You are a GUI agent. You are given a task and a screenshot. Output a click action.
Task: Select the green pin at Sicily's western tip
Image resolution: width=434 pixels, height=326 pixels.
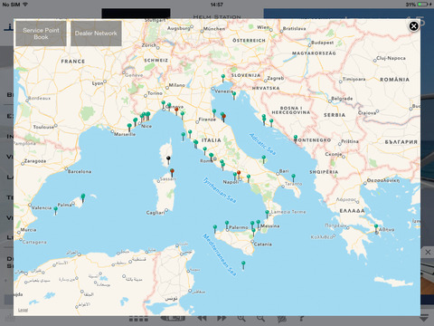point(215,228)
